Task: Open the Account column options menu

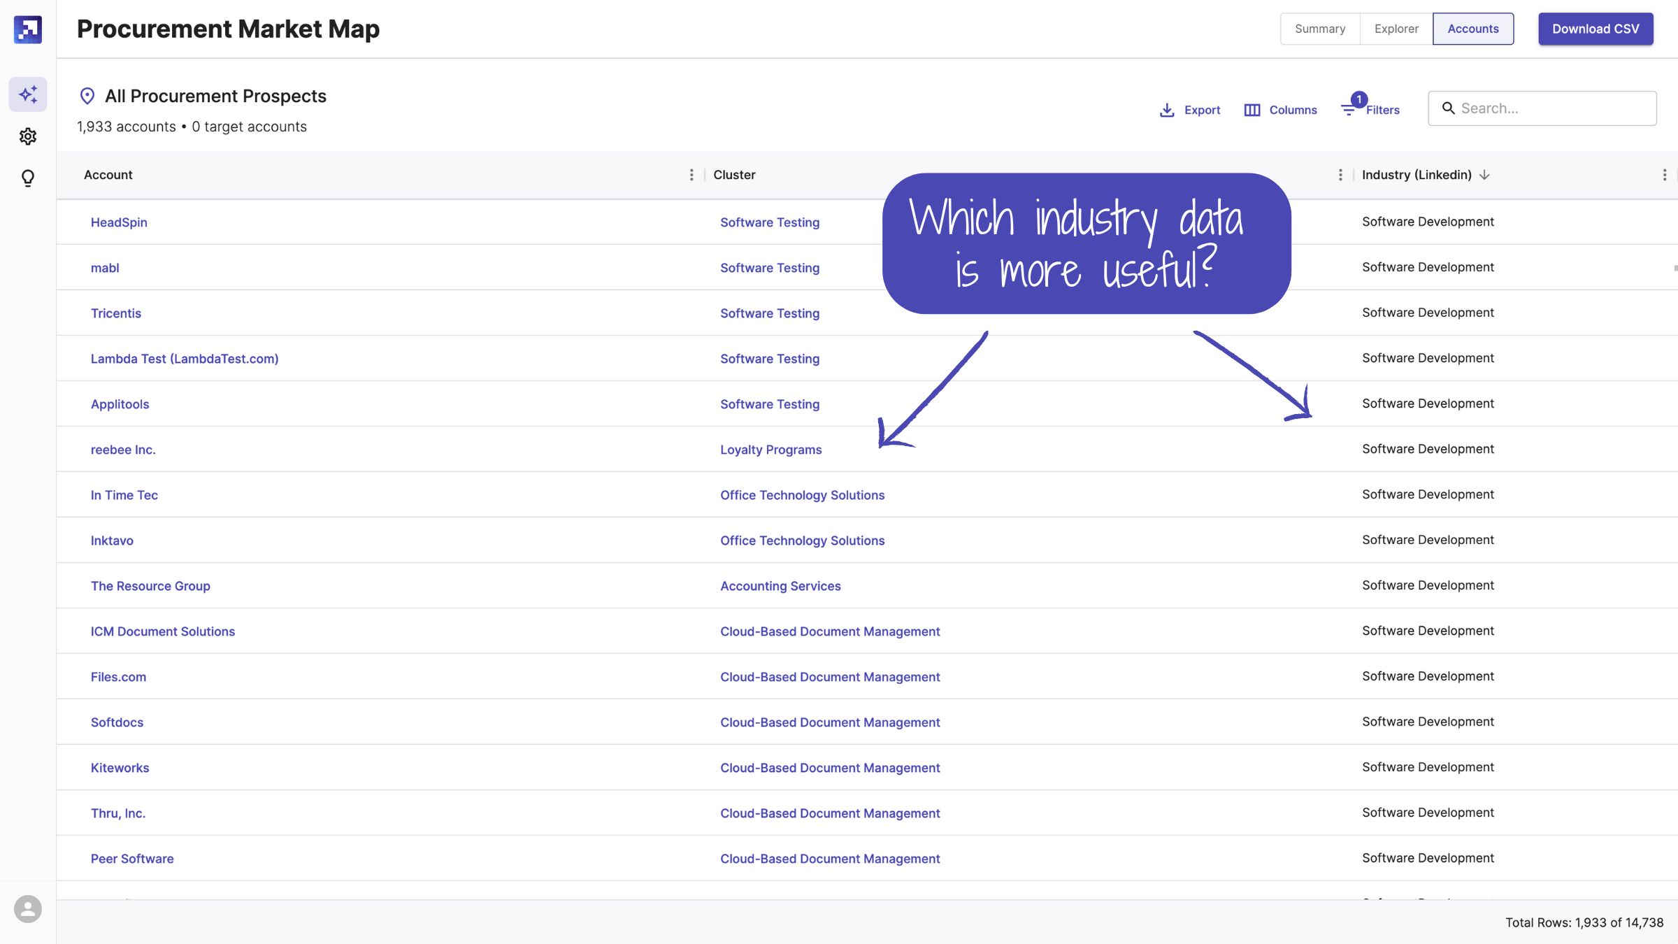Action: [691, 175]
